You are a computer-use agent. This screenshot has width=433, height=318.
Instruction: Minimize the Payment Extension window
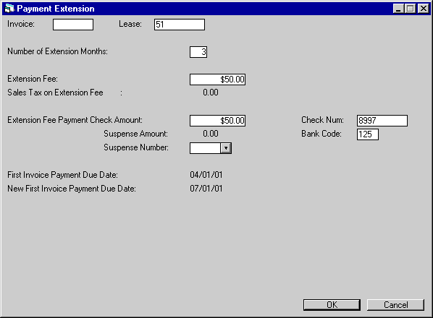coord(398,9)
